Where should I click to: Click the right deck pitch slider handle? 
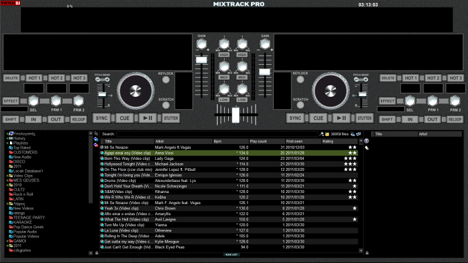(x=362, y=94)
